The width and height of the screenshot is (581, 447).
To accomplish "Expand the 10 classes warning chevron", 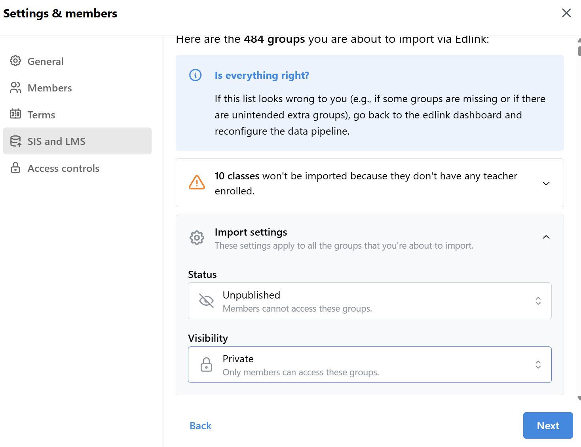I will (x=546, y=183).
